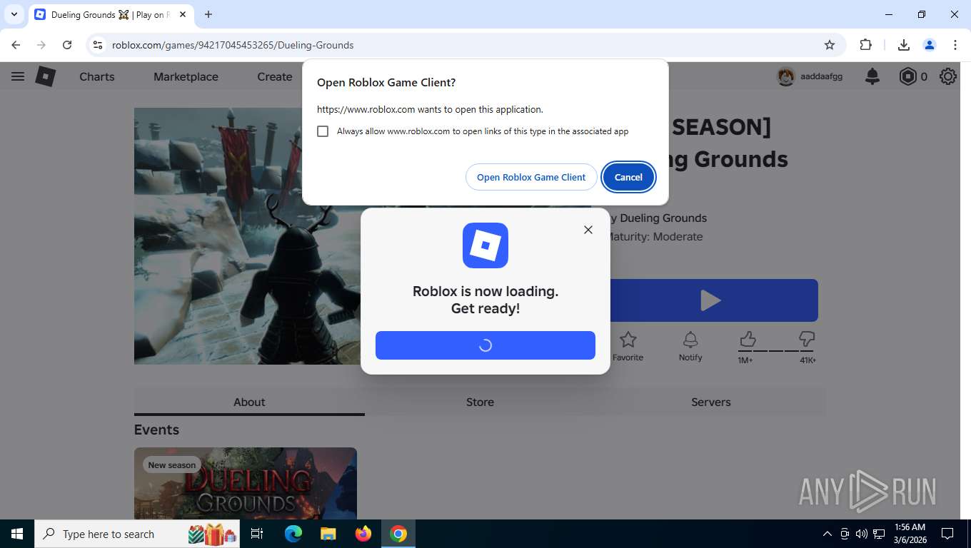The width and height of the screenshot is (971, 548).
Task: Click the aaddaafgg username link
Action: click(821, 76)
